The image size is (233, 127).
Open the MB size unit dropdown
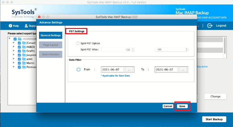point(172,49)
